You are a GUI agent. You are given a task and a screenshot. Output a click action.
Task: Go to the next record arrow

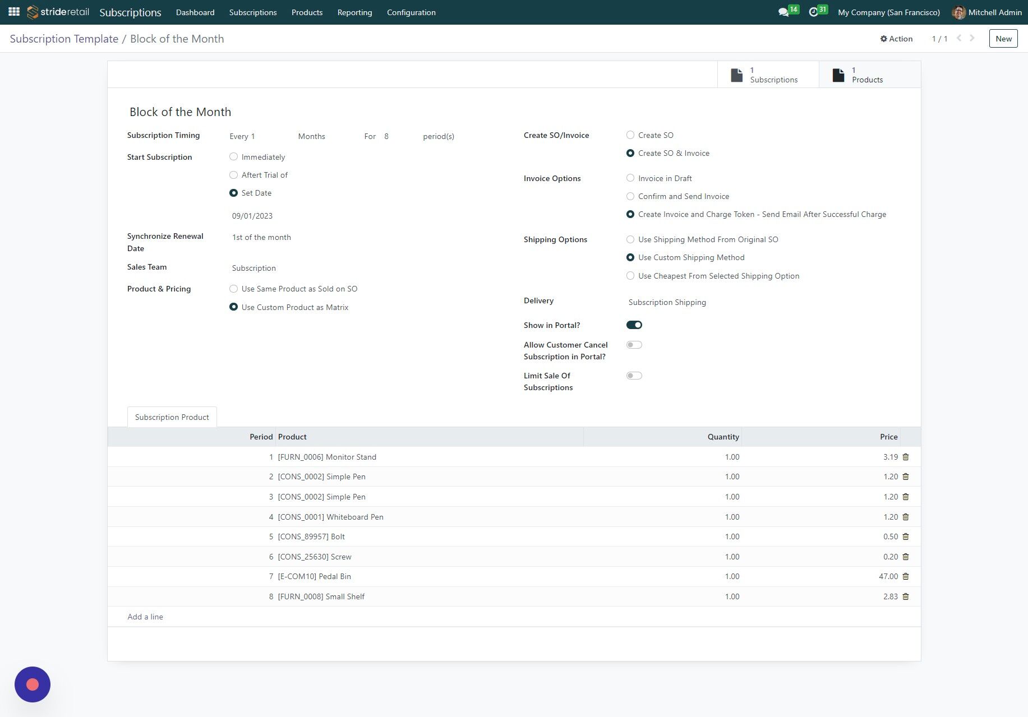972,38
